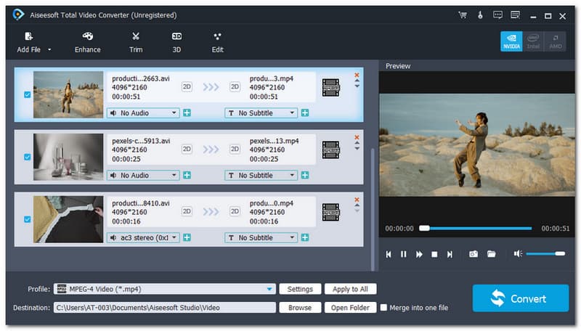
Task: Open the snapshot folder icon under preview
Action: coord(492,254)
